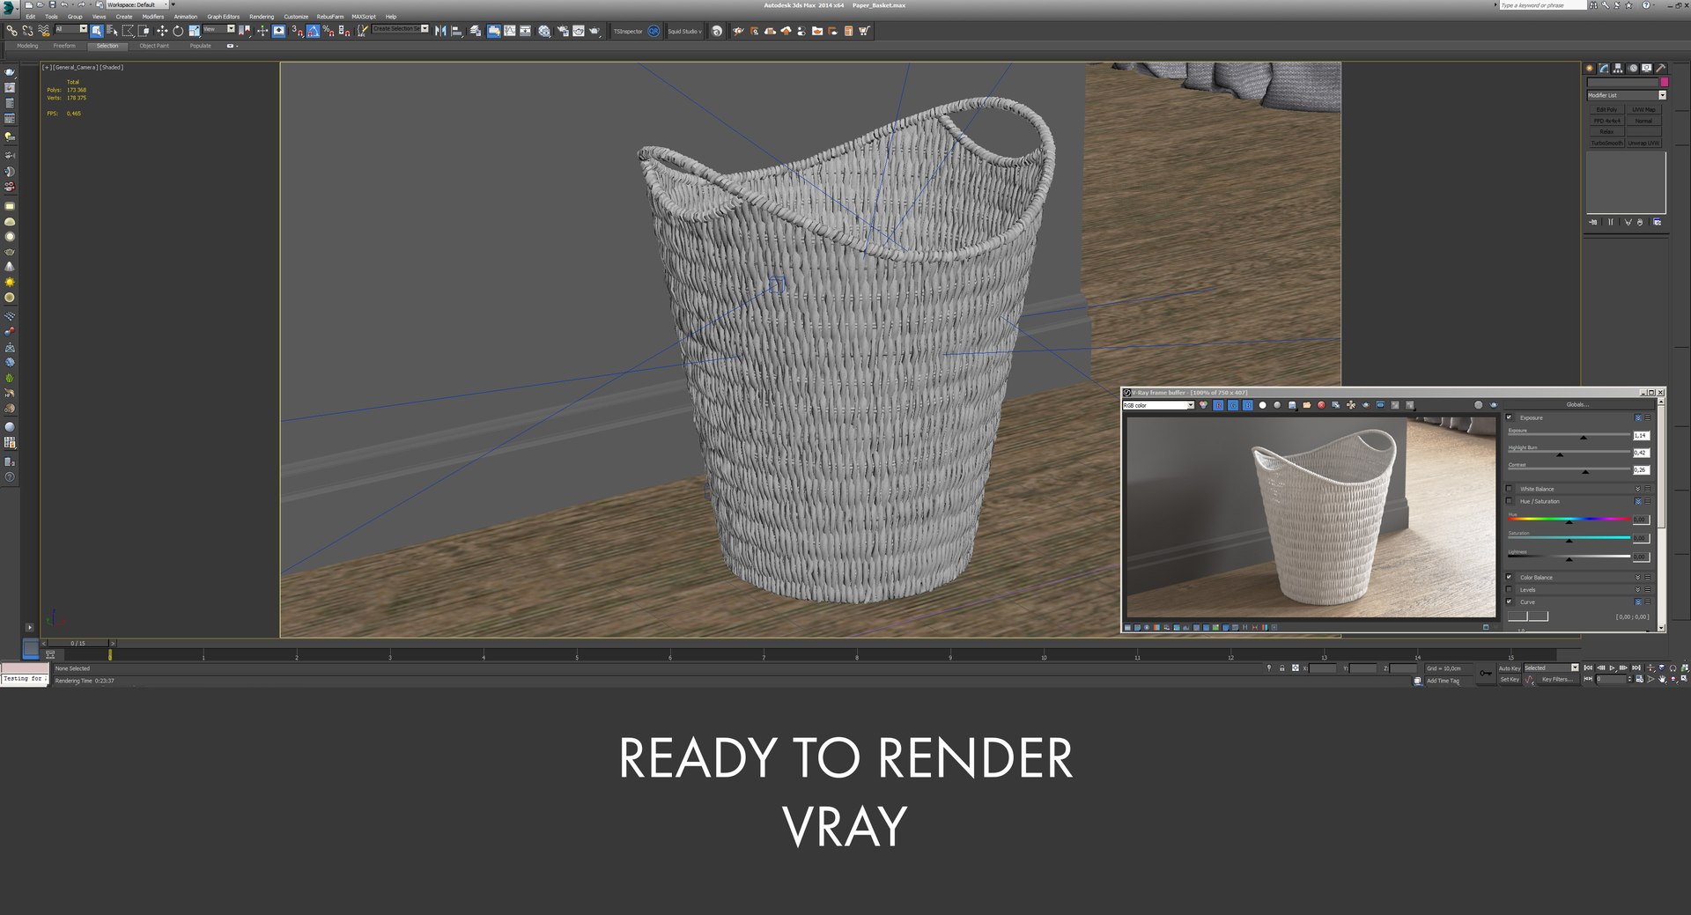
Task: Select the Select and Rotate tool
Action: point(178,31)
